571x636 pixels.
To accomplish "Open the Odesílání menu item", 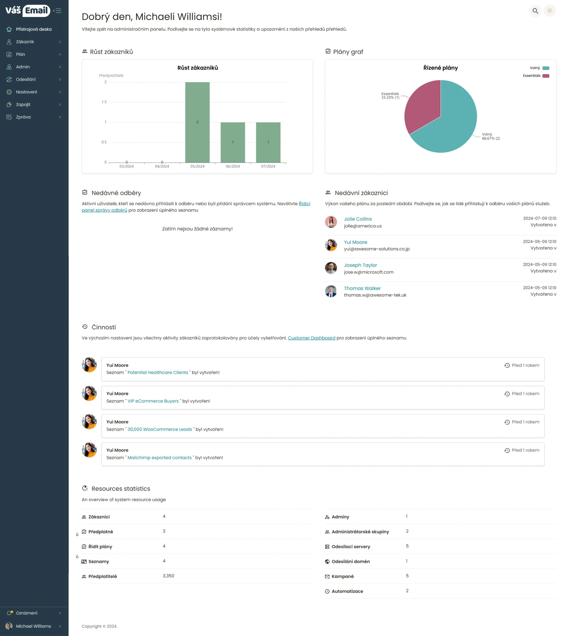I will (x=26, y=80).
